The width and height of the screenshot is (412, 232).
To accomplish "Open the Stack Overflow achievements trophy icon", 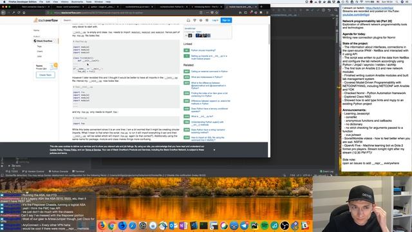I will [x=194, y=20].
